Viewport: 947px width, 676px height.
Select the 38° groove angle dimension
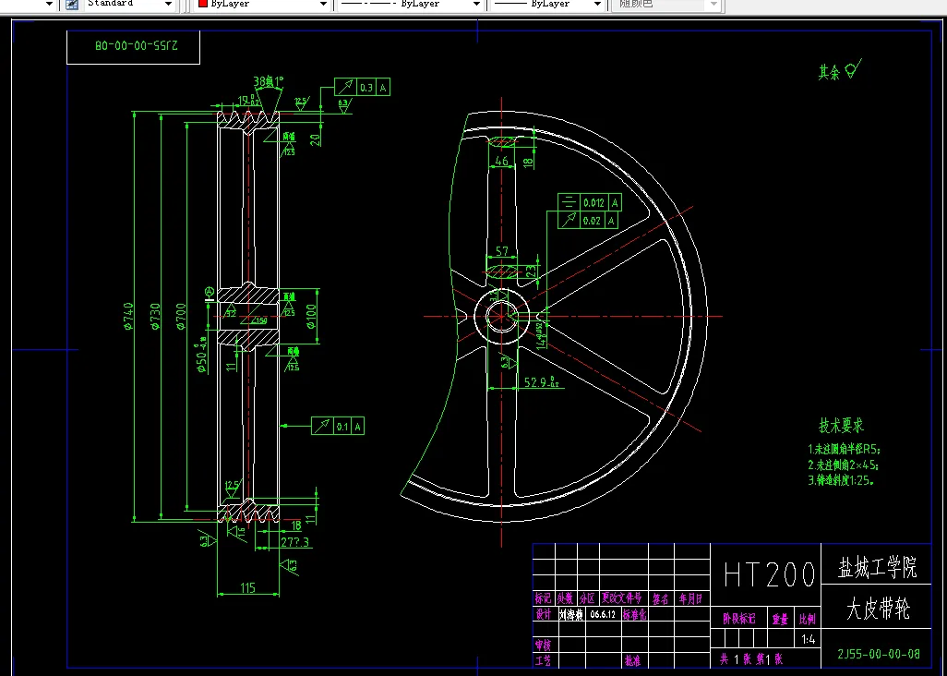click(269, 81)
